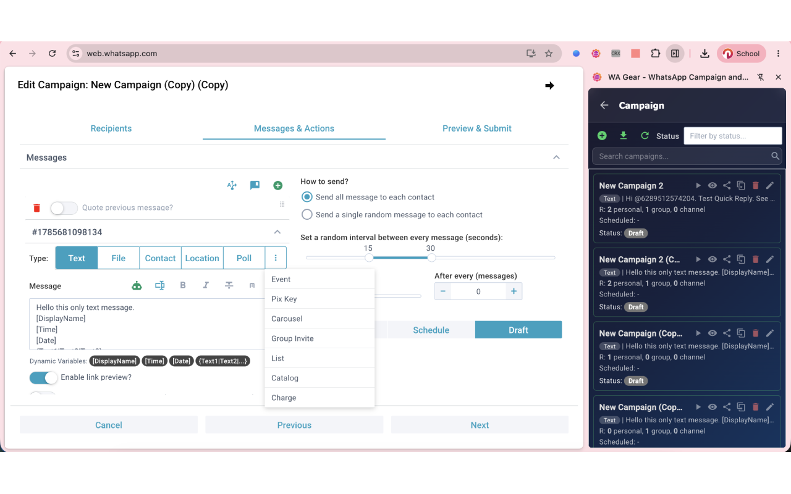Image resolution: width=791 pixels, height=494 pixels.
Task: Switch to Preview & Submit tab
Action: pyautogui.click(x=477, y=128)
